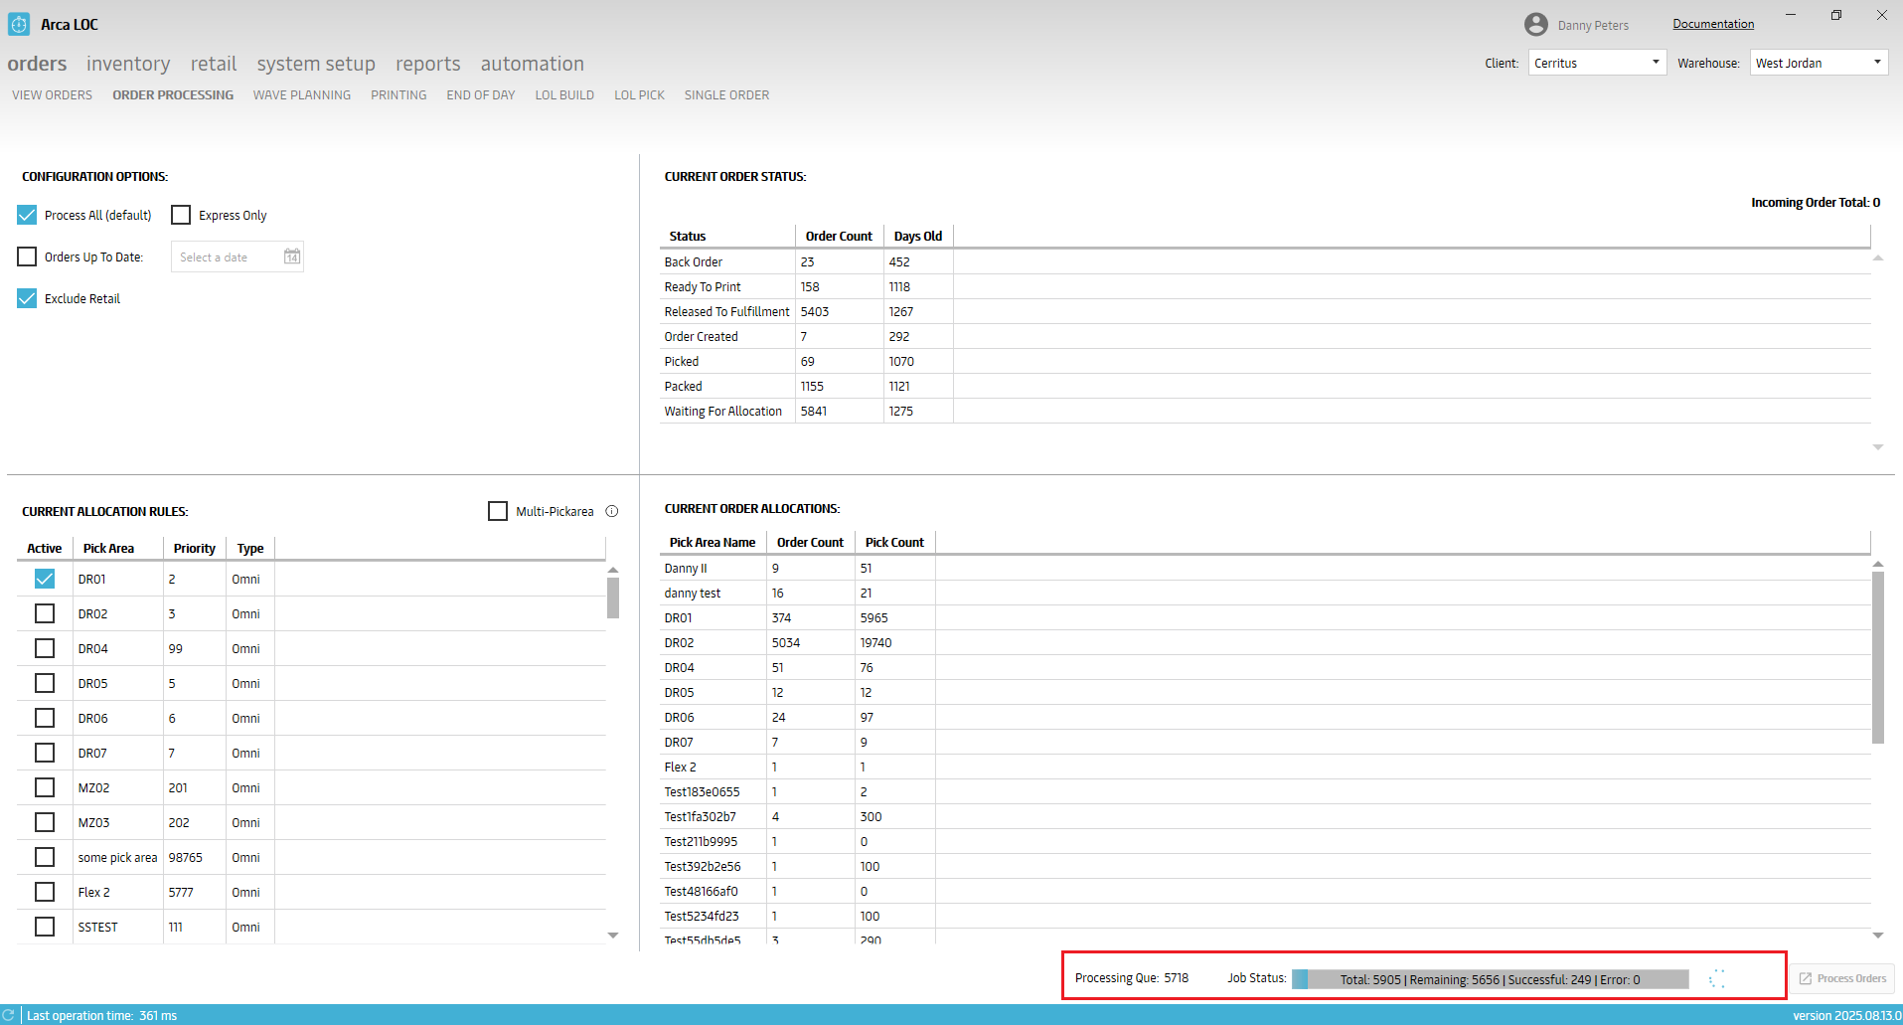Activate the DR02 pick area checkbox
Screen dimensions: 1903x1025
[45, 613]
